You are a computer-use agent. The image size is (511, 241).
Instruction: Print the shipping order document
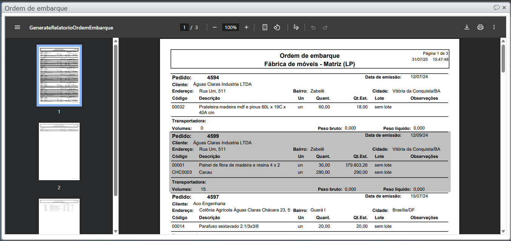(x=480, y=27)
